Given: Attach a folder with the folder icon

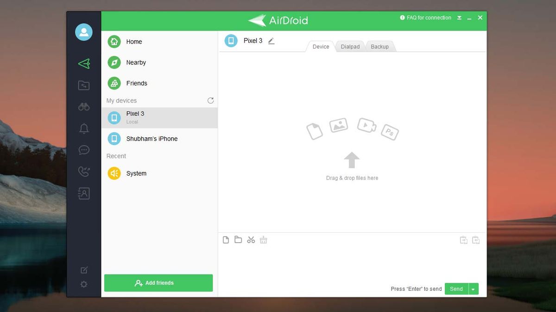Looking at the screenshot, I should coord(238,239).
